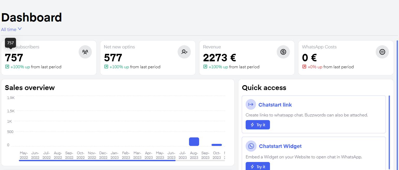Click the green trend arrow under Net new optins
This screenshot has height=170, width=399.
(106, 67)
